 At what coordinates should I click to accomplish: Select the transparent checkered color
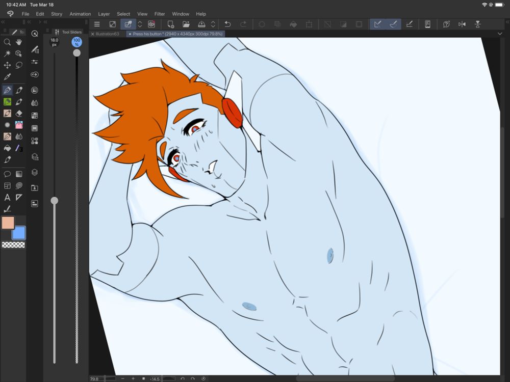pyautogui.click(x=13, y=245)
